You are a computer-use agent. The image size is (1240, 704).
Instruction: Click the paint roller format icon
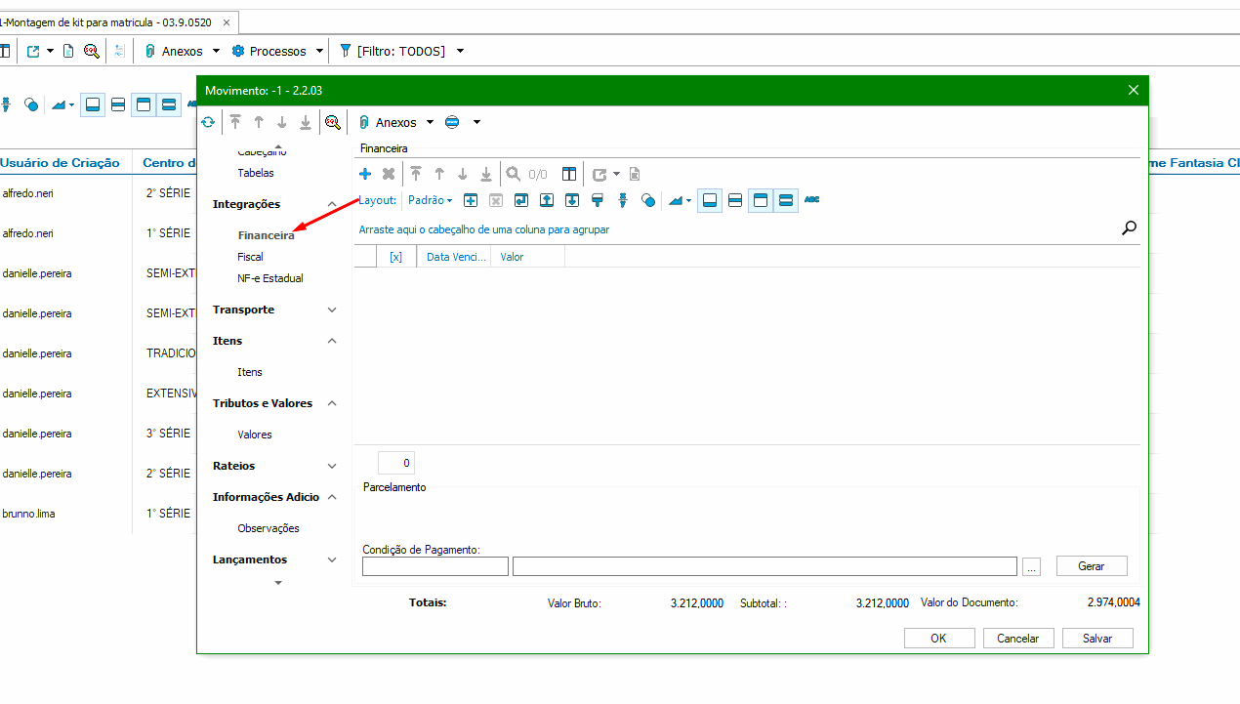(x=597, y=200)
